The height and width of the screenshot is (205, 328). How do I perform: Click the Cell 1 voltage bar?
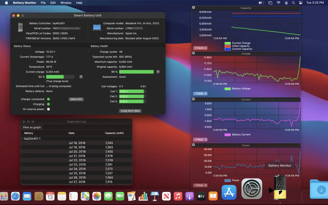pos(131,92)
